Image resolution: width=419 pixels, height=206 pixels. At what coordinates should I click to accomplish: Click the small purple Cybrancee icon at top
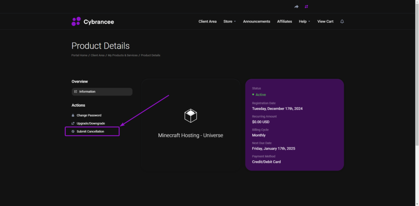click(x=306, y=7)
